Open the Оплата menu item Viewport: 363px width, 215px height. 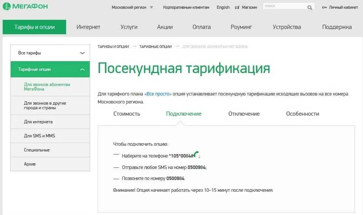[x=201, y=27]
